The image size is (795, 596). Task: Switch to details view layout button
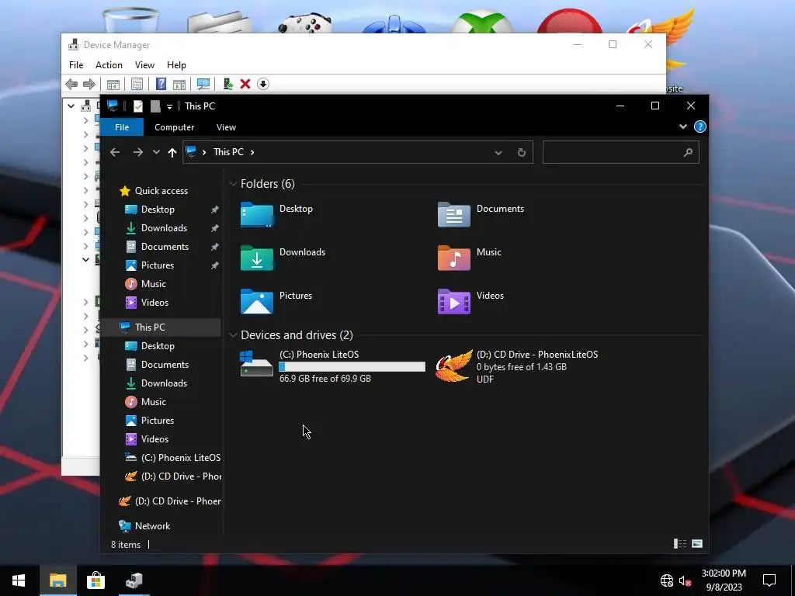tap(680, 544)
